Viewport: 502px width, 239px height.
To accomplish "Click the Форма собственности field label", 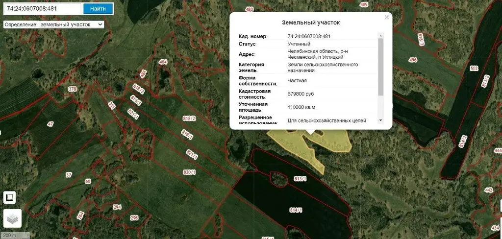I will (258, 81).
